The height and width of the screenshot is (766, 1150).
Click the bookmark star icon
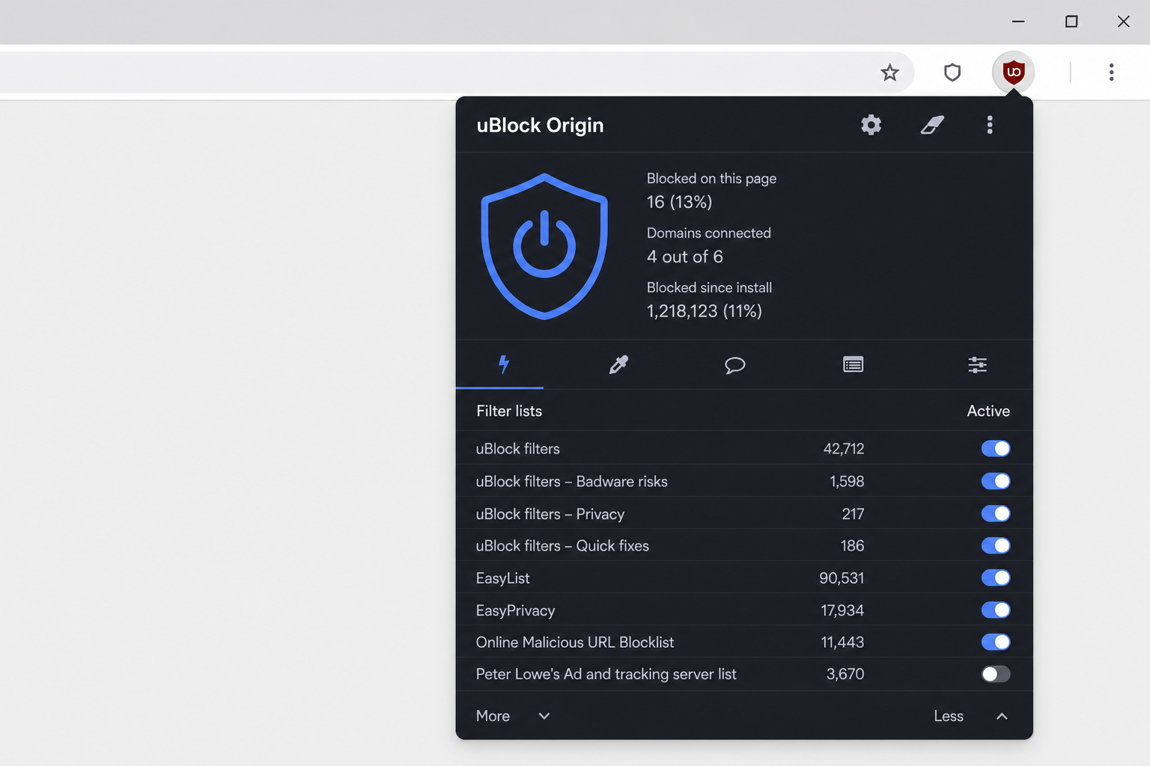(889, 73)
